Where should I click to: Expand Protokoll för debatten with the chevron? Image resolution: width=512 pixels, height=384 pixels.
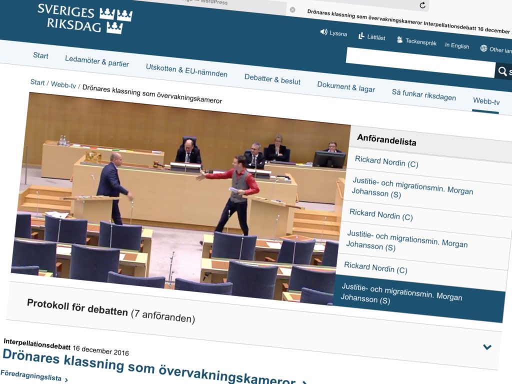coord(487,347)
